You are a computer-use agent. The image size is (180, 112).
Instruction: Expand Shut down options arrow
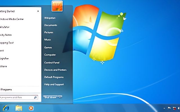(60, 97)
